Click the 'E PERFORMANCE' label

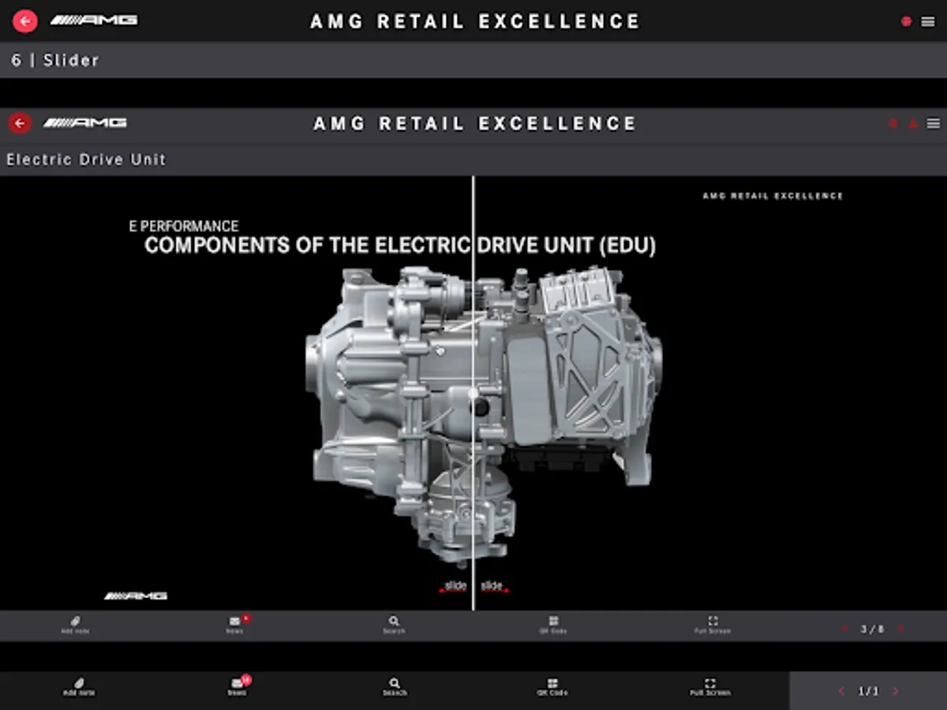click(x=184, y=226)
